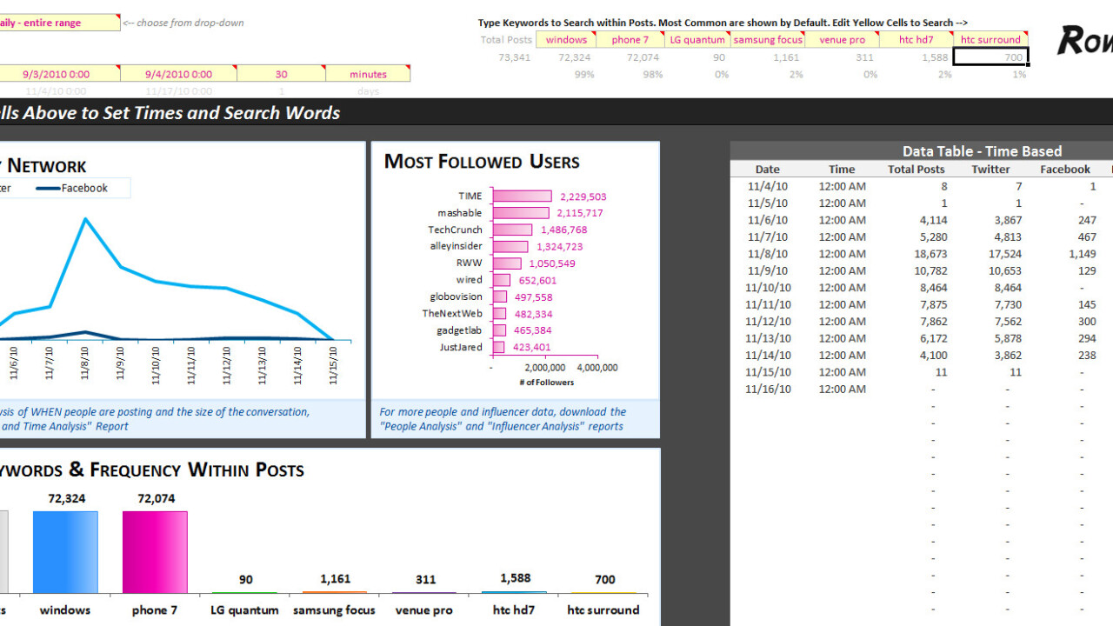Select the "htc surround" keyword cell
Image resolution: width=1113 pixels, height=626 pixels.
coord(990,39)
